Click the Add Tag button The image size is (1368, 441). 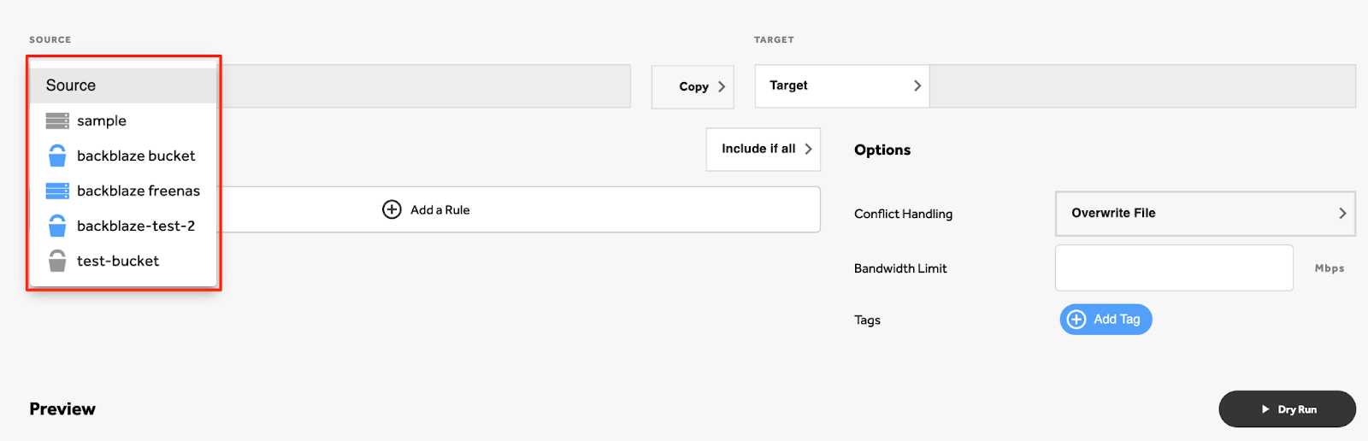[1106, 320]
